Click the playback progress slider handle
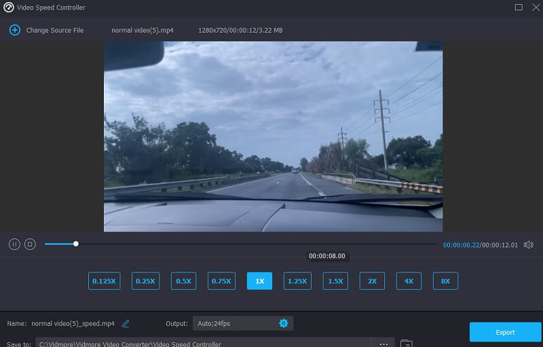The image size is (543, 347). (x=76, y=244)
